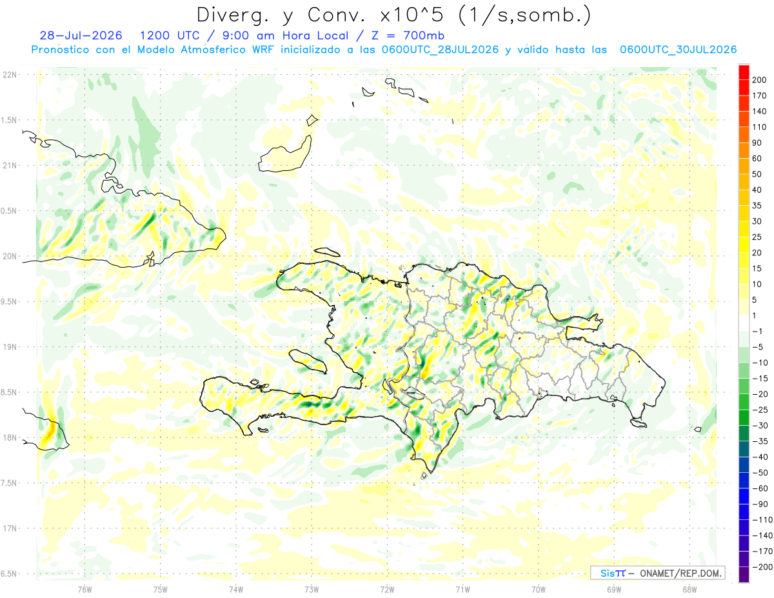Click the '72W' longitude label
The image size is (774, 598).
click(x=387, y=589)
